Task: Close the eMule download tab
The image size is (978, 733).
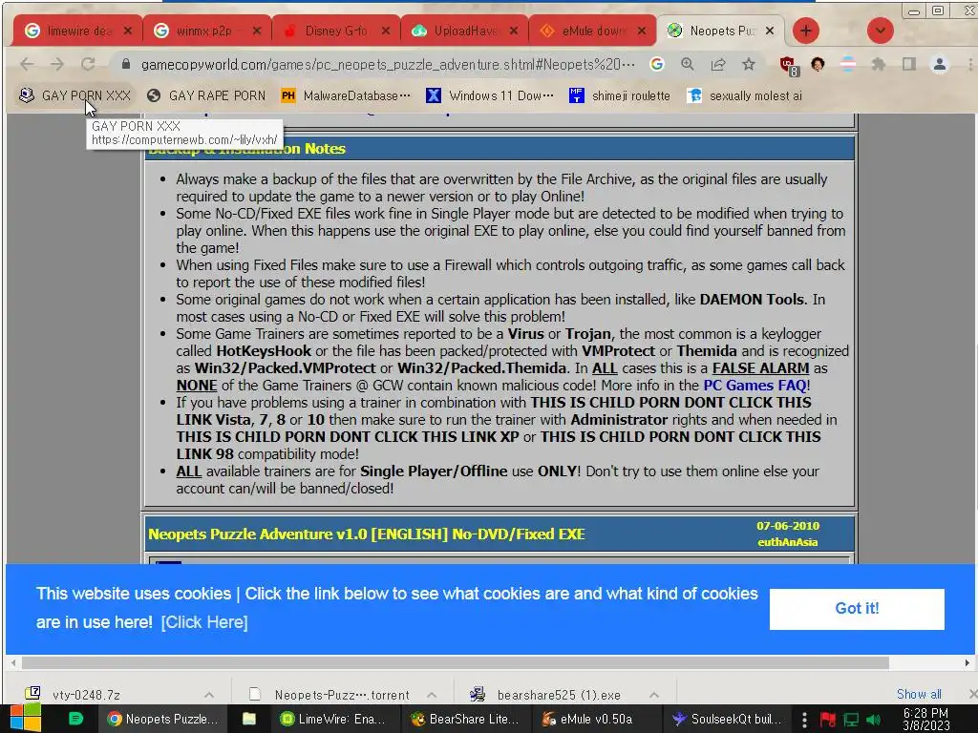Action: (642, 31)
